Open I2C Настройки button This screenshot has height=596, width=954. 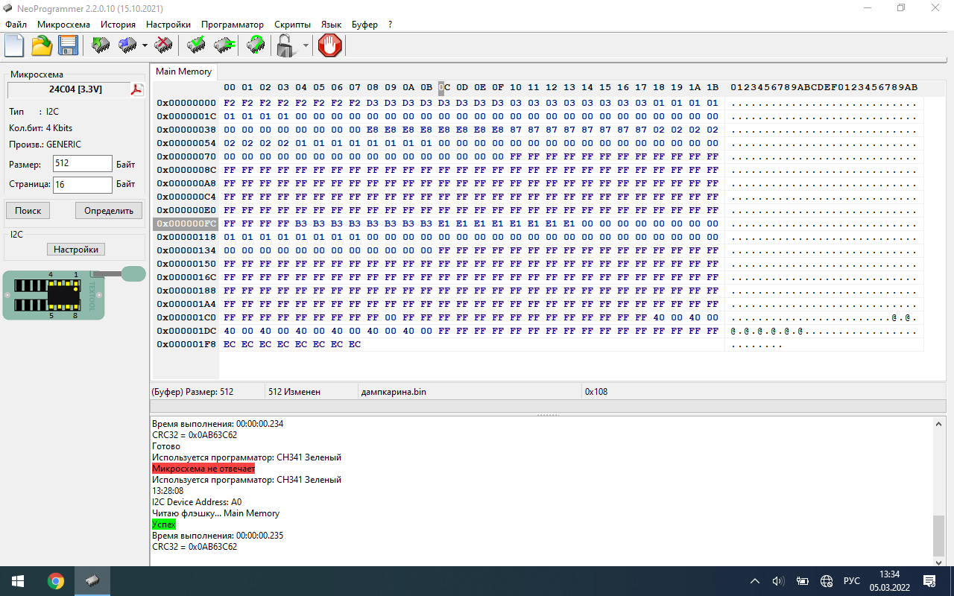75,250
